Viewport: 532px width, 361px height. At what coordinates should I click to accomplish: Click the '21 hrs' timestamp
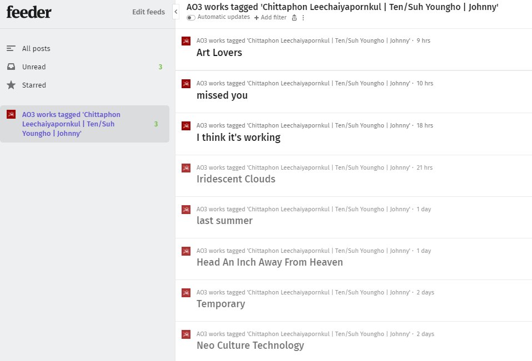point(424,167)
